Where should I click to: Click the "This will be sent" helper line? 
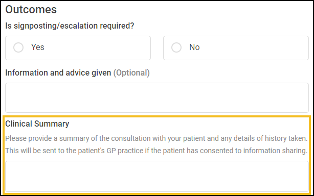(156, 151)
